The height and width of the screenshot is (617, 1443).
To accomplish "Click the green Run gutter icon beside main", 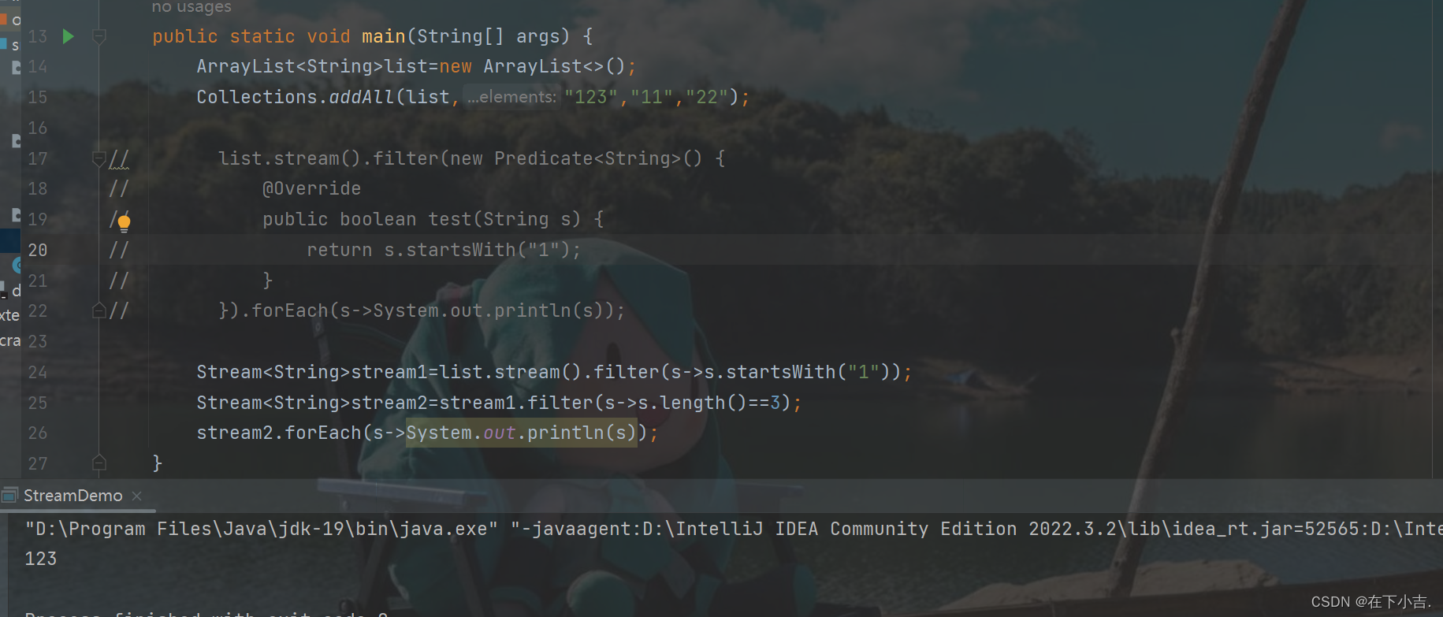I will (x=69, y=36).
